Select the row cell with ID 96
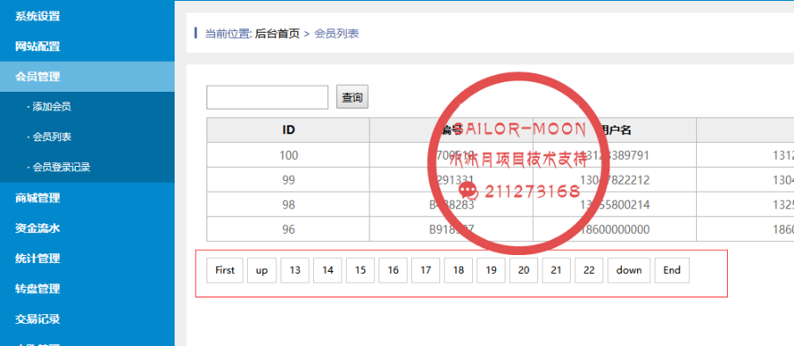The width and height of the screenshot is (794, 346). [288, 229]
